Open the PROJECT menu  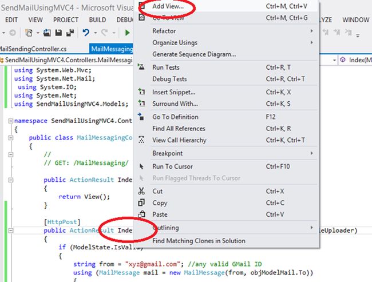(66, 20)
